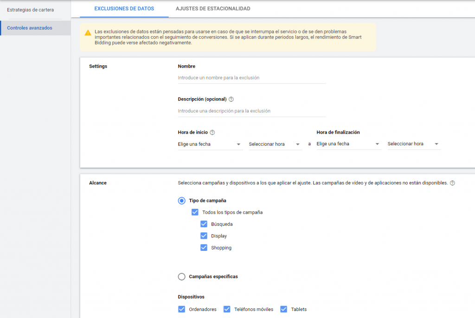Uncheck the Display checkbox

pyautogui.click(x=204, y=236)
